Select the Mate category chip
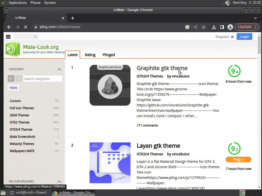 coord(13,88)
